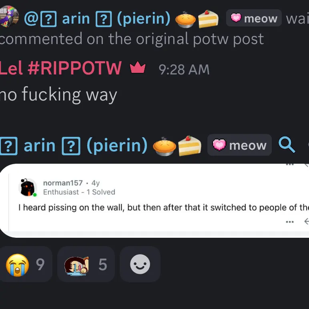
Task: Open arin (pierin) username above the image
Action: pos(74,145)
